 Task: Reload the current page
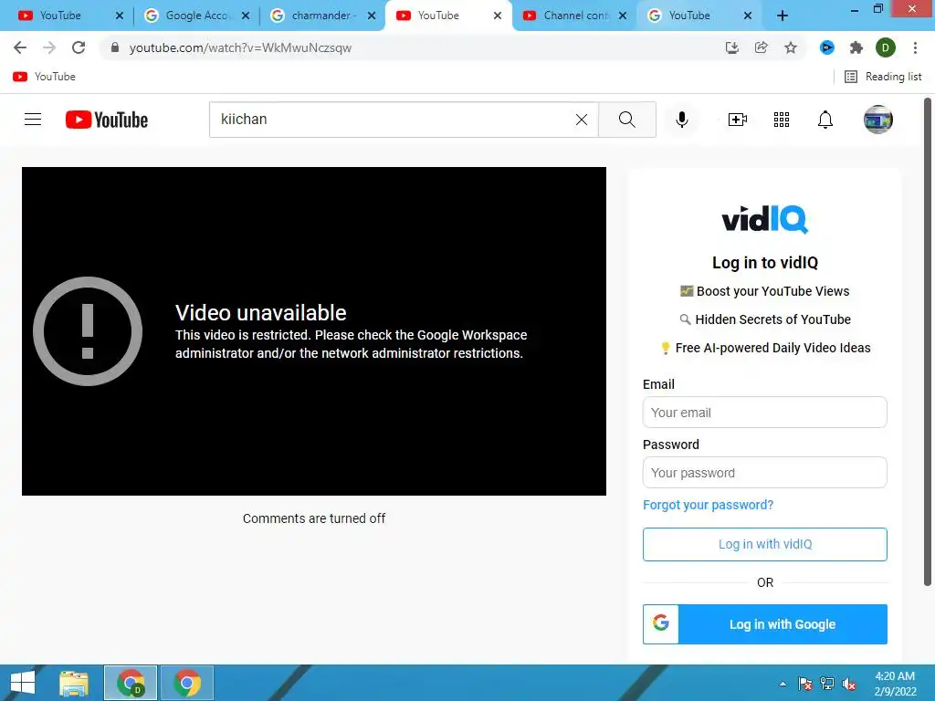tap(79, 47)
